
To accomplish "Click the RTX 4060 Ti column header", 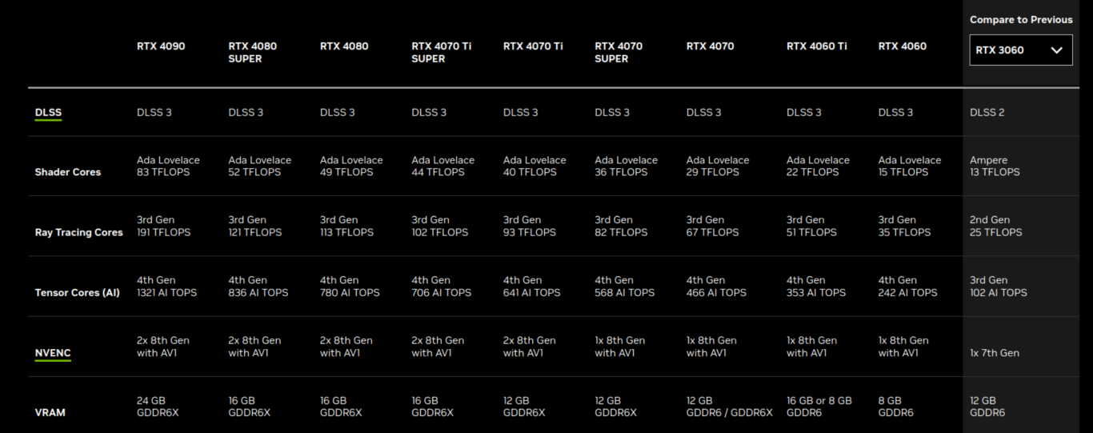I will [x=817, y=46].
